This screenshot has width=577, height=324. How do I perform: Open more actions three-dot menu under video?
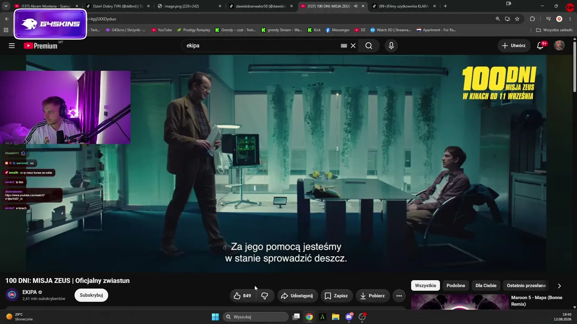(399, 296)
